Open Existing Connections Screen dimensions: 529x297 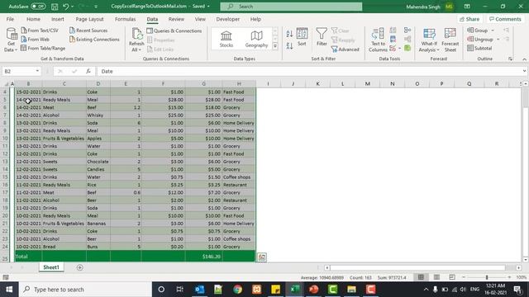click(94, 40)
